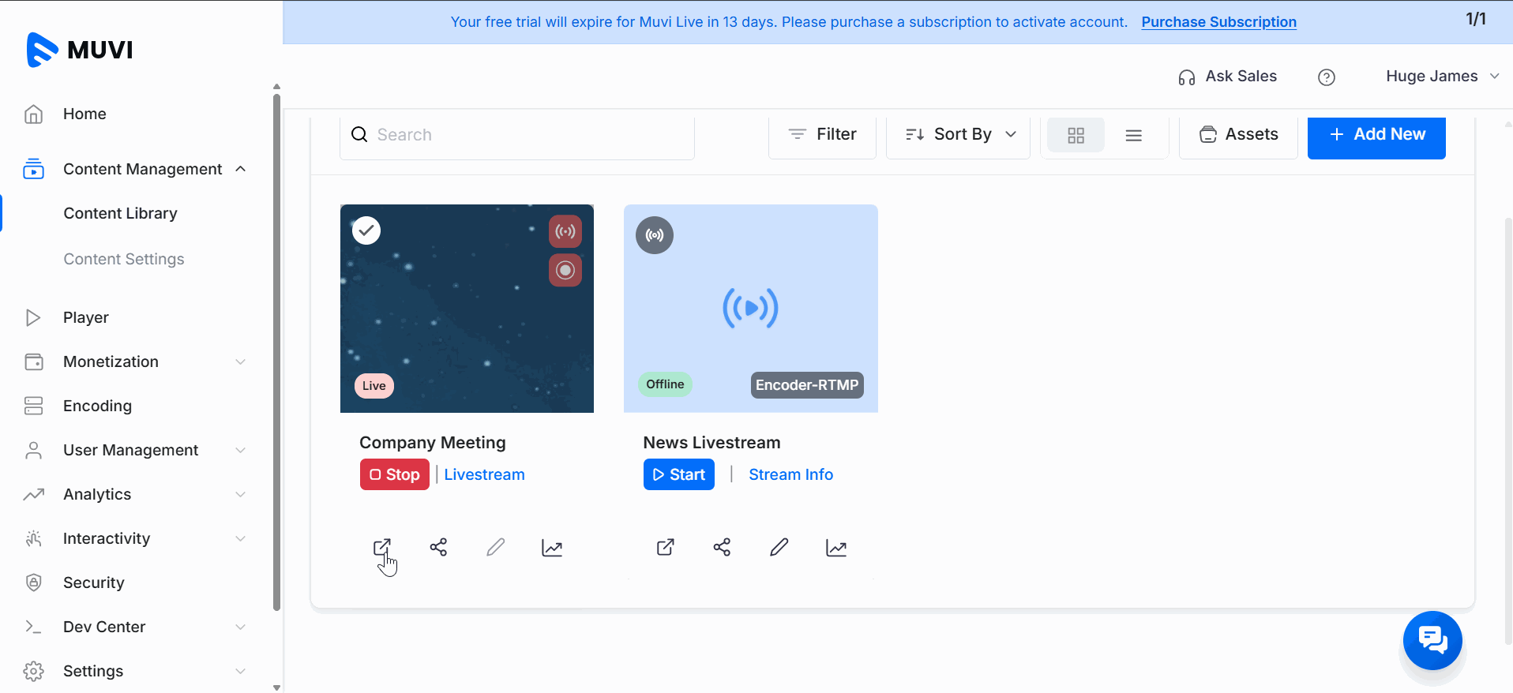1513x693 pixels.
Task: Stop the Company Meeting livestream
Action: (395, 474)
